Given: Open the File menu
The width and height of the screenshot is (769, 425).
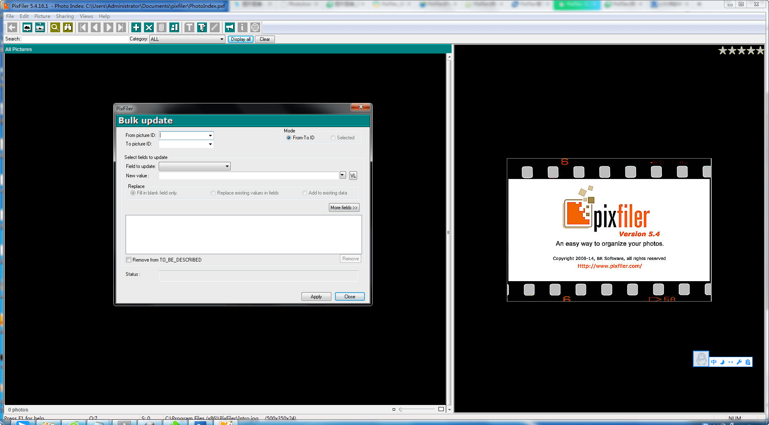Looking at the screenshot, I should click(10, 16).
